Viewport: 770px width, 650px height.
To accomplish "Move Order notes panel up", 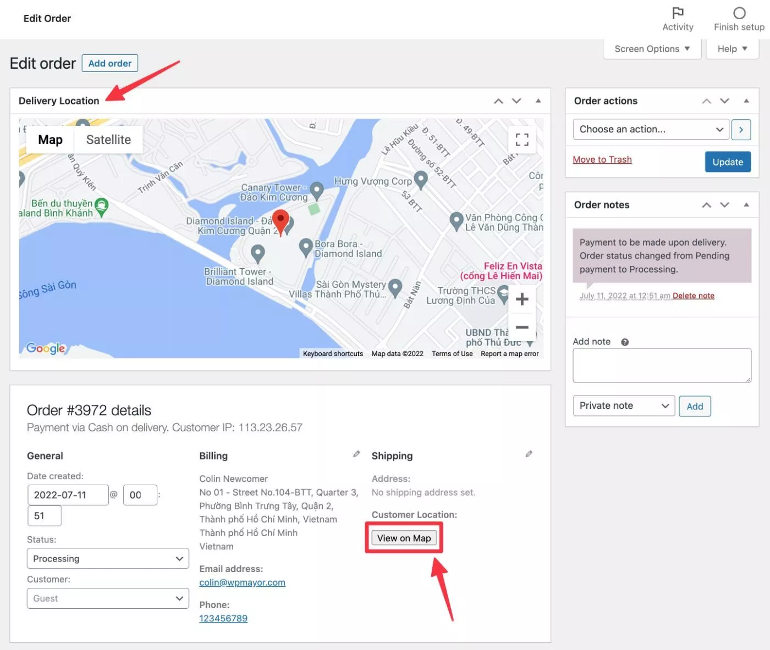I will click(x=707, y=204).
